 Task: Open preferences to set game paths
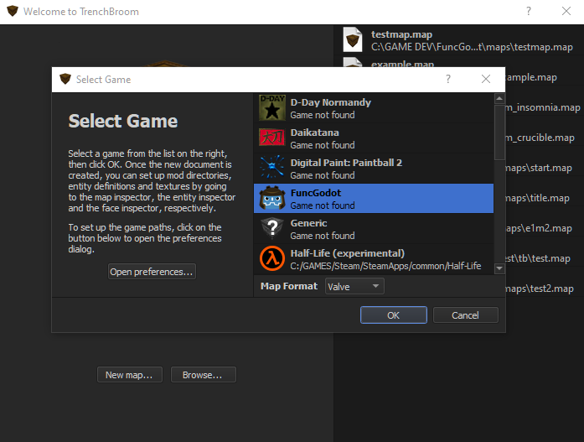pos(152,272)
